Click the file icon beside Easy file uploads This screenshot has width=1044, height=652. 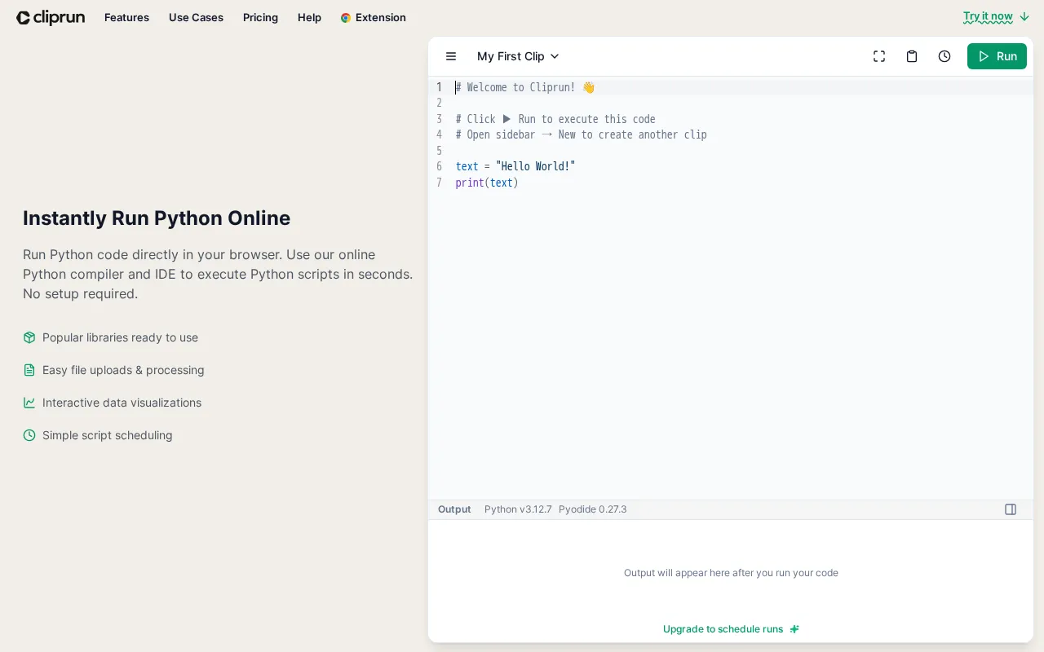[x=29, y=370]
